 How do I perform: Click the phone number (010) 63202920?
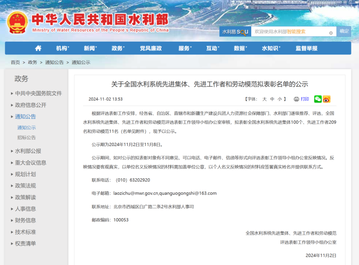[133, 180]
